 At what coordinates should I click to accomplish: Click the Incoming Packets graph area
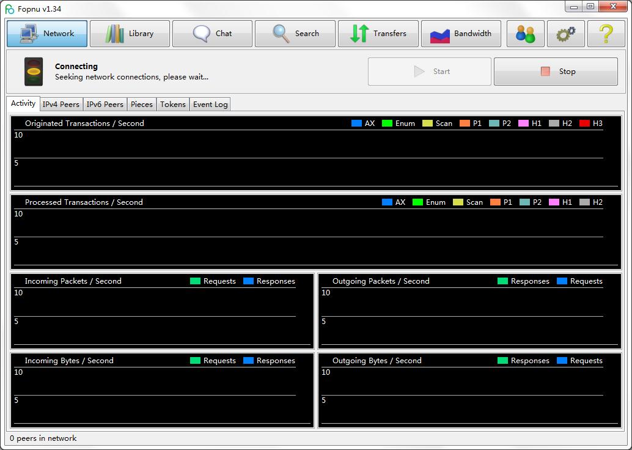click(x=162, y=317)
